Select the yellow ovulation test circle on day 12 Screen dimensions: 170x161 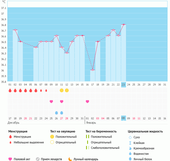tap(67, 90)
